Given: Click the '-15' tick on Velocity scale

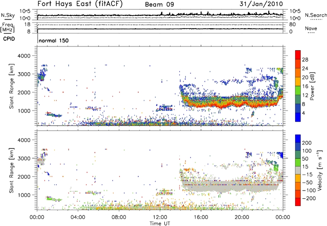Looking at the screenshot, I should coord(307,174).
